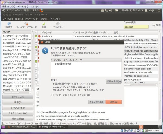Click the VirtualBox optical disc status icon
The height and width of the screenshot is (134, 163).
tap(125, 130)
